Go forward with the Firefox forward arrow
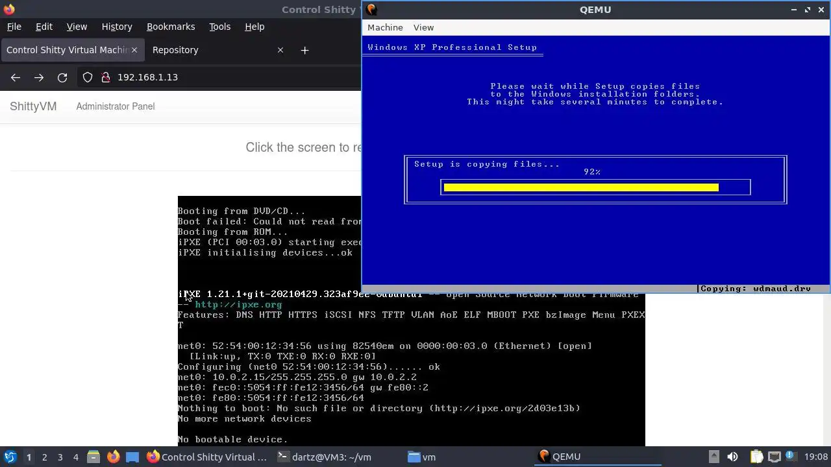This screenshot has width=831, height=467. tap(39, 77)
